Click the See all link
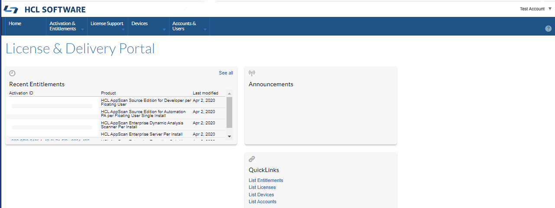The width and height of the screenshot is (555, 208). [x=226, y=73]
